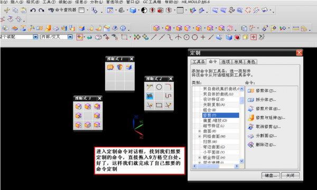Click the plus-shaped point icon in snap toolbar
This screenshot has height=190, width=317.
pyautogui.click(x=203, y=37)
